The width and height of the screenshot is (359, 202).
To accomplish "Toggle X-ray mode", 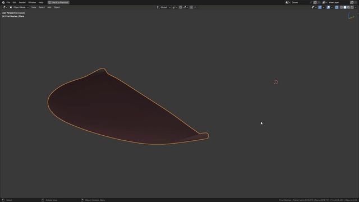I will tap(337, 7).
